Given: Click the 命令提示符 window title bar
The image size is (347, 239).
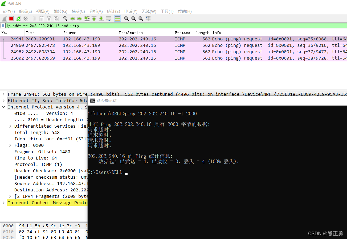Looking at the screenshot, I should click(x=217, y=101).
